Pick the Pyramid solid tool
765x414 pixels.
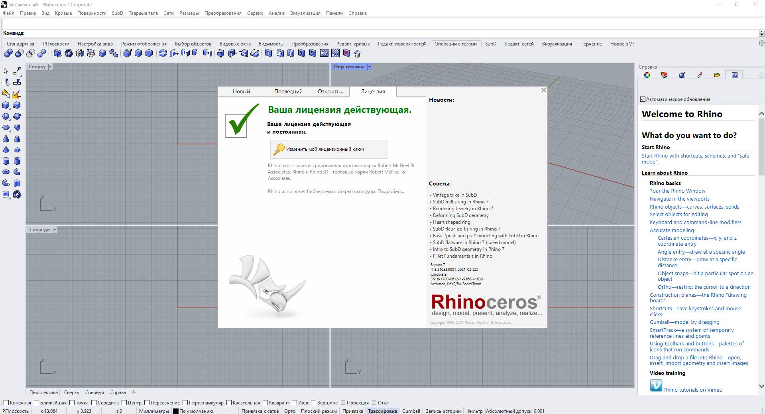tap(6, 150)
